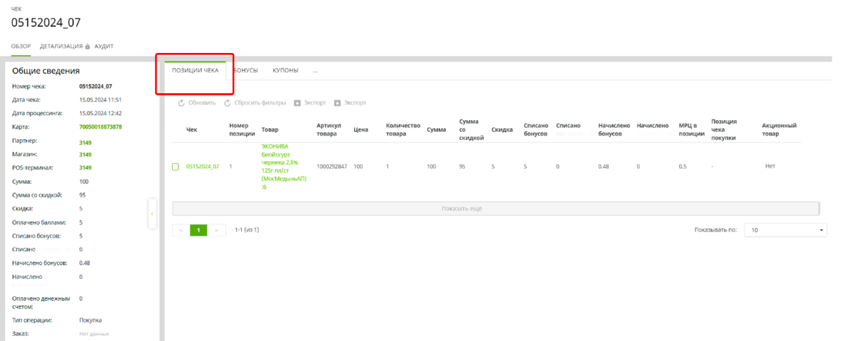Go to the next pagination page
The image size is (843, 341).
pos(217,230)
